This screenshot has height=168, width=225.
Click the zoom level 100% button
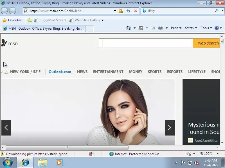(206, 154)
